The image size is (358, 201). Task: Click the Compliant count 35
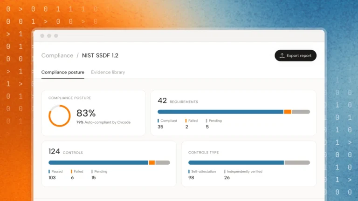[x=160, y=127]
